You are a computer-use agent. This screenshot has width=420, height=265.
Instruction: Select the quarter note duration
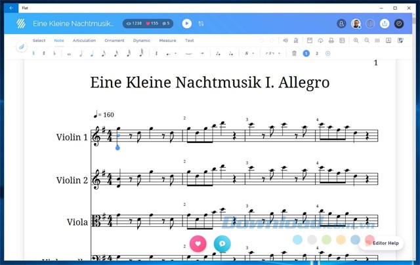coord(91,53)
